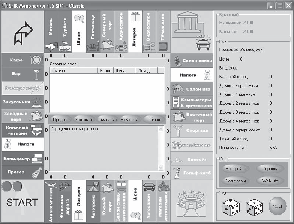The width and height of the screenshot is (294, 224).
Task: Click the Книжный магазин books tile
Action: point(22,130)
